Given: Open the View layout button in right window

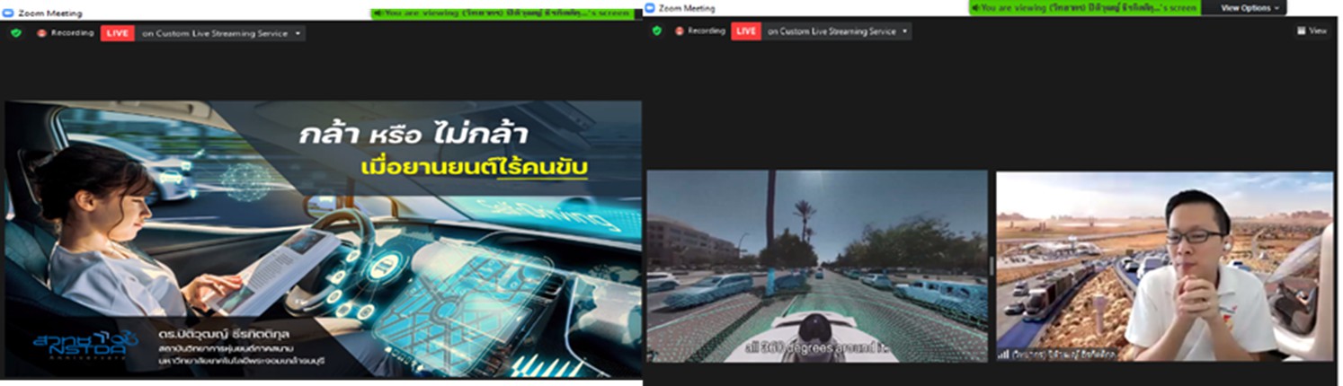Looking at the screenshot, I should pos(1312,31).
